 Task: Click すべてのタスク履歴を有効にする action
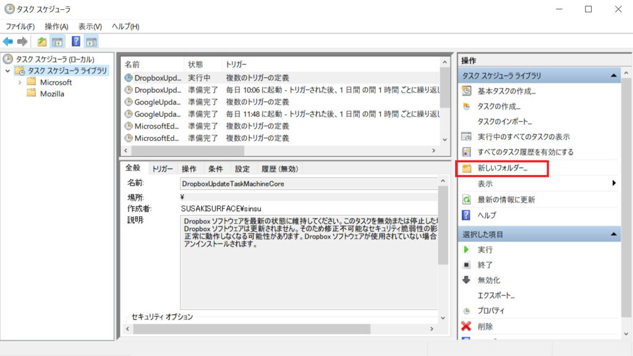coord(525,152)
